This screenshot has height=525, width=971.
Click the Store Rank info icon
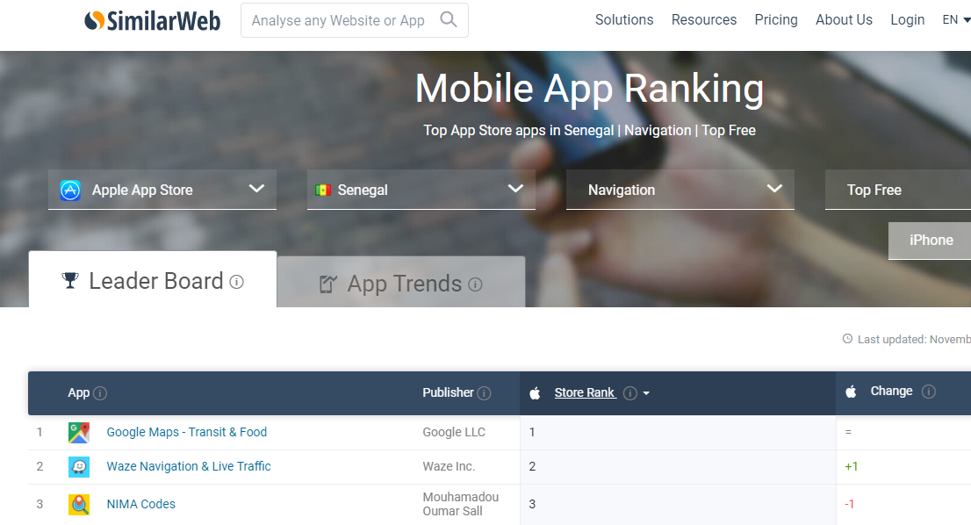[629, 393]
